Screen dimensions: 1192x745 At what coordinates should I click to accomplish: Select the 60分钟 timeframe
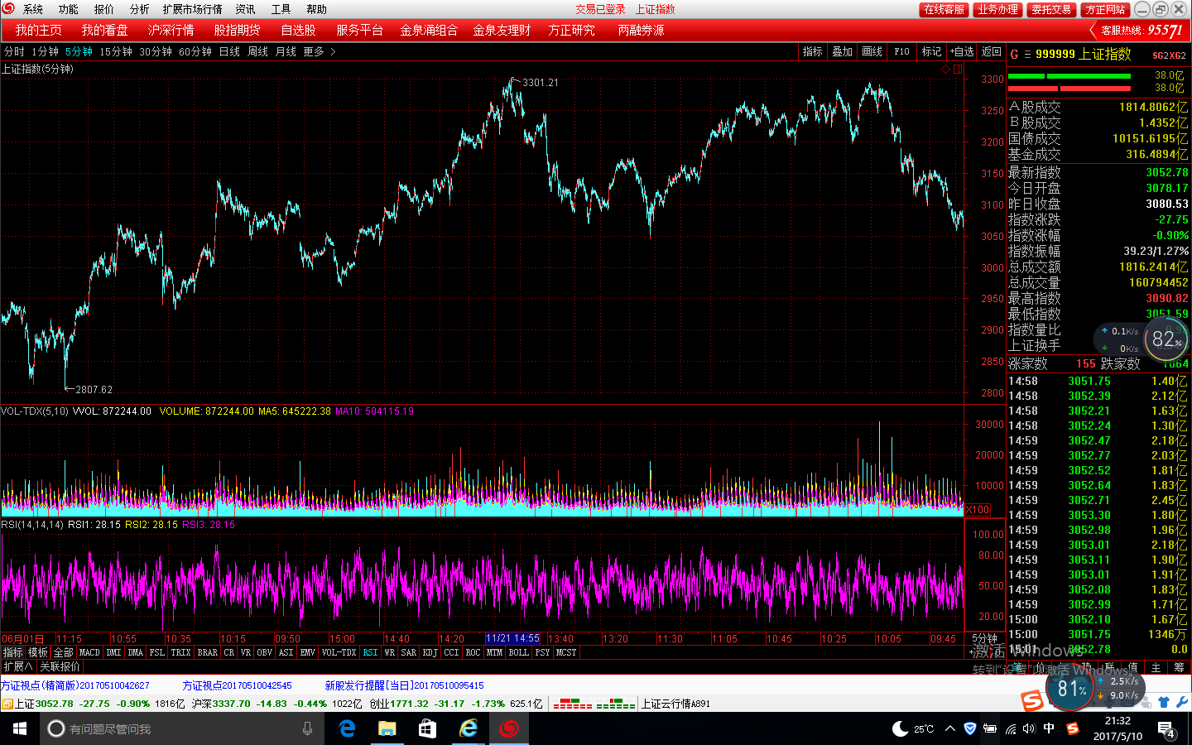[x=195, y=51]
